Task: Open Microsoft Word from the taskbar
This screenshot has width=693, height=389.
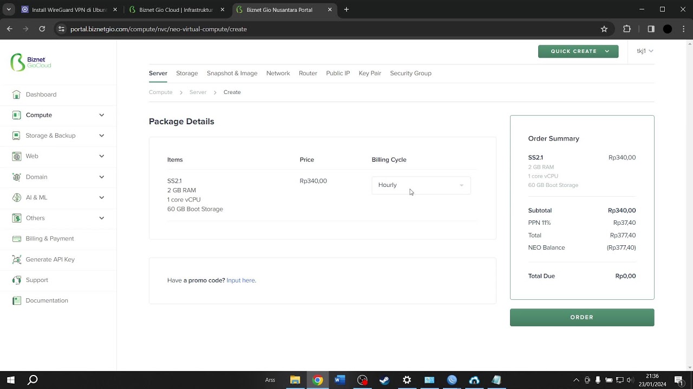Action: 339,380
